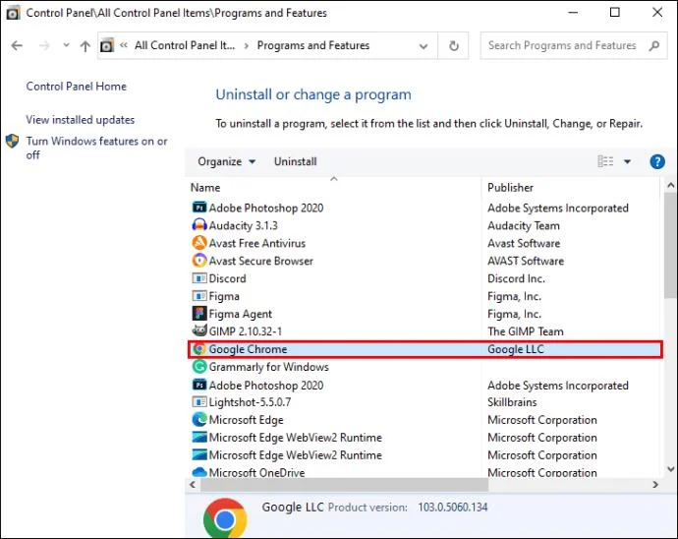Open the Organize menu

point(226,161)
